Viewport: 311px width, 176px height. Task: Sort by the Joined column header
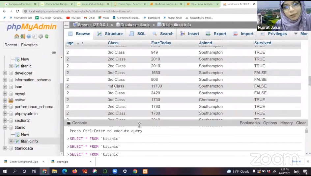pos(205,43)
